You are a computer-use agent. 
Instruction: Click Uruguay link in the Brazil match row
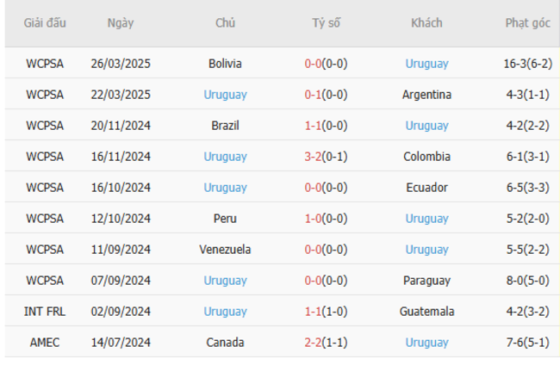[426, 126]
